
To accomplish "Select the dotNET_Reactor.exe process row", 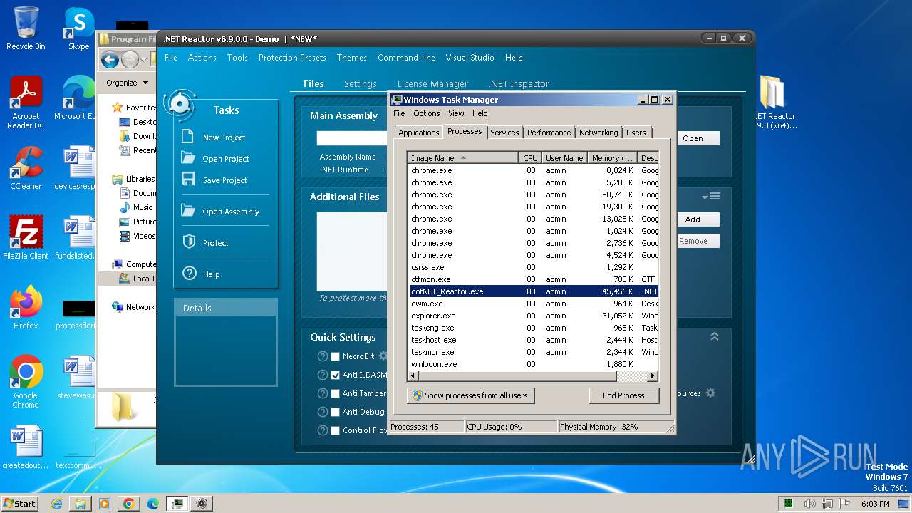I will click(533, 291).
